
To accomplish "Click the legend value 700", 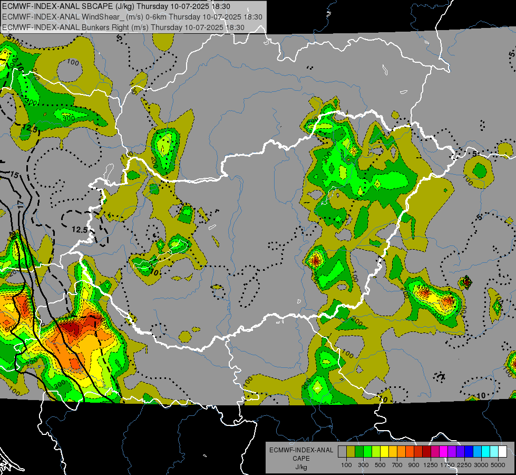I will pyautogui.click(x=397, y=465).
